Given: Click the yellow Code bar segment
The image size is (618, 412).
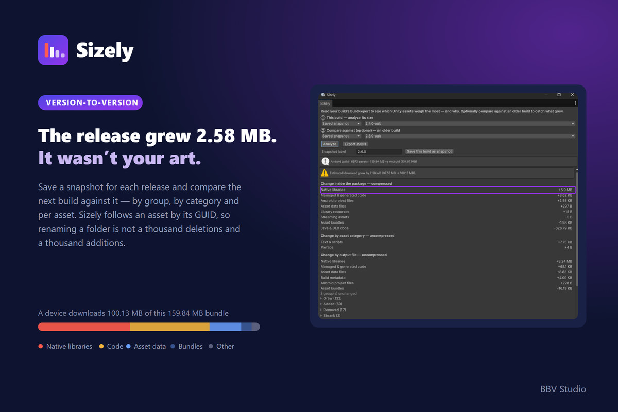Looking at the screenshot, I should [169, 327].
